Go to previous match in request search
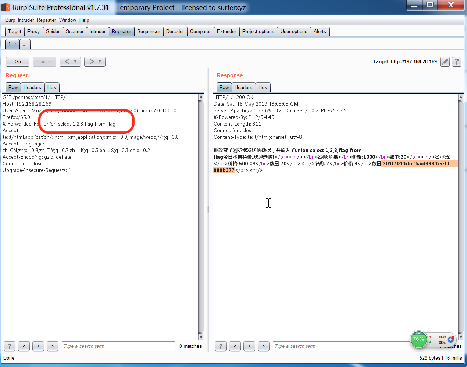The image size is (467, 367). [x=24, y=346]
